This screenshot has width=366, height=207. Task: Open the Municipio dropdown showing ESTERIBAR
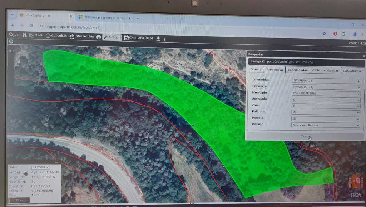326,94
